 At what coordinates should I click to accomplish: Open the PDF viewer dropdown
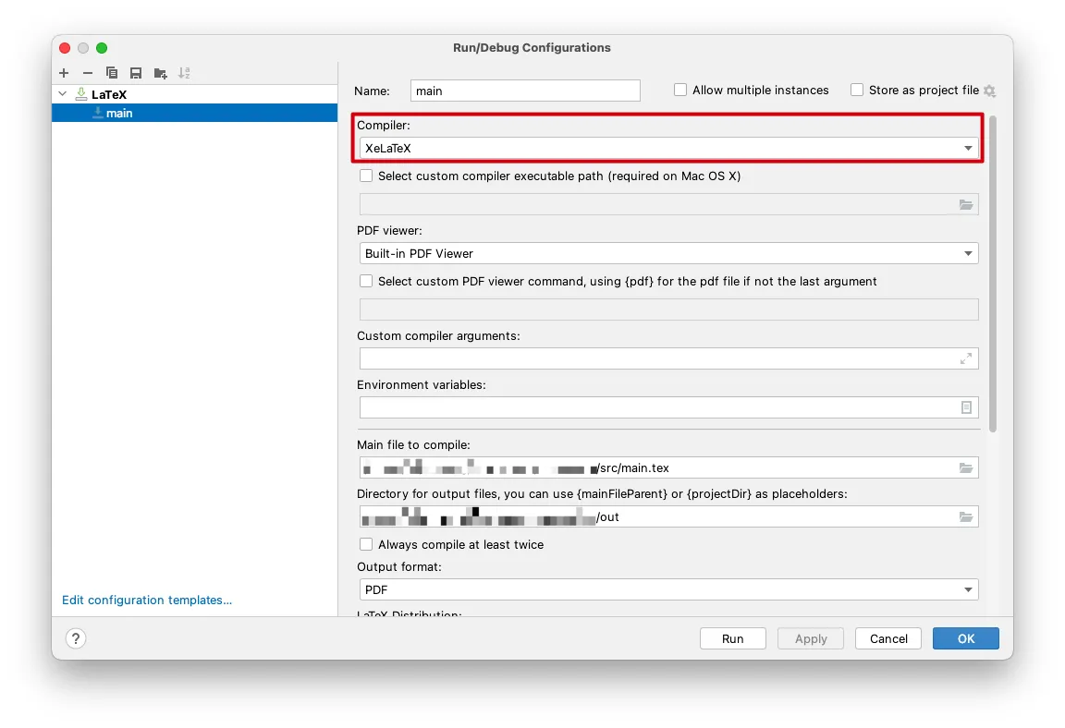click(668, 254)
